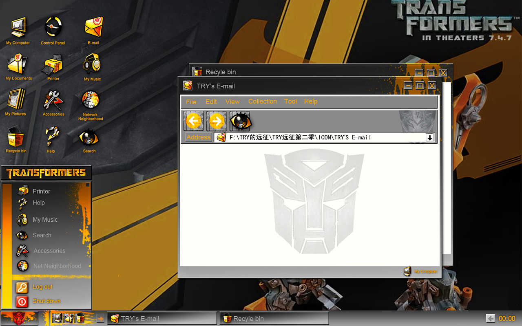Expand the address bar dropdown arrow
Viewport: 522px width, 326px height.
(429, 138)
